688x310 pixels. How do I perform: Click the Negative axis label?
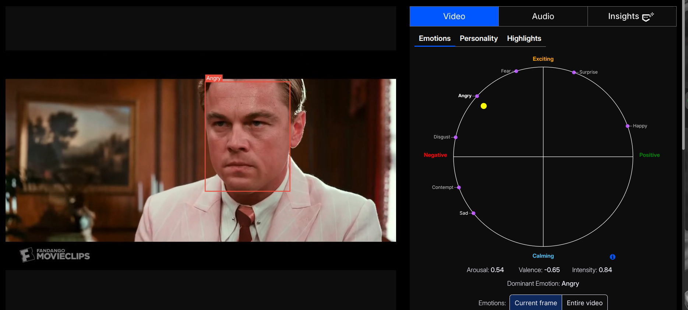(x=435, y=155)
